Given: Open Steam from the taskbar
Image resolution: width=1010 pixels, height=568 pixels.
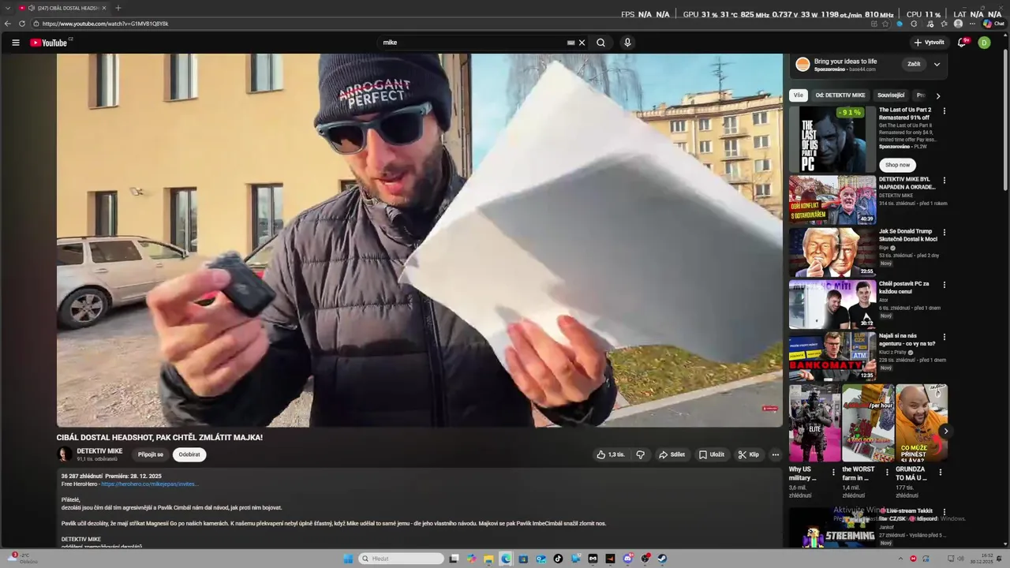Looking at the screenshot, I should coord(662,559).
